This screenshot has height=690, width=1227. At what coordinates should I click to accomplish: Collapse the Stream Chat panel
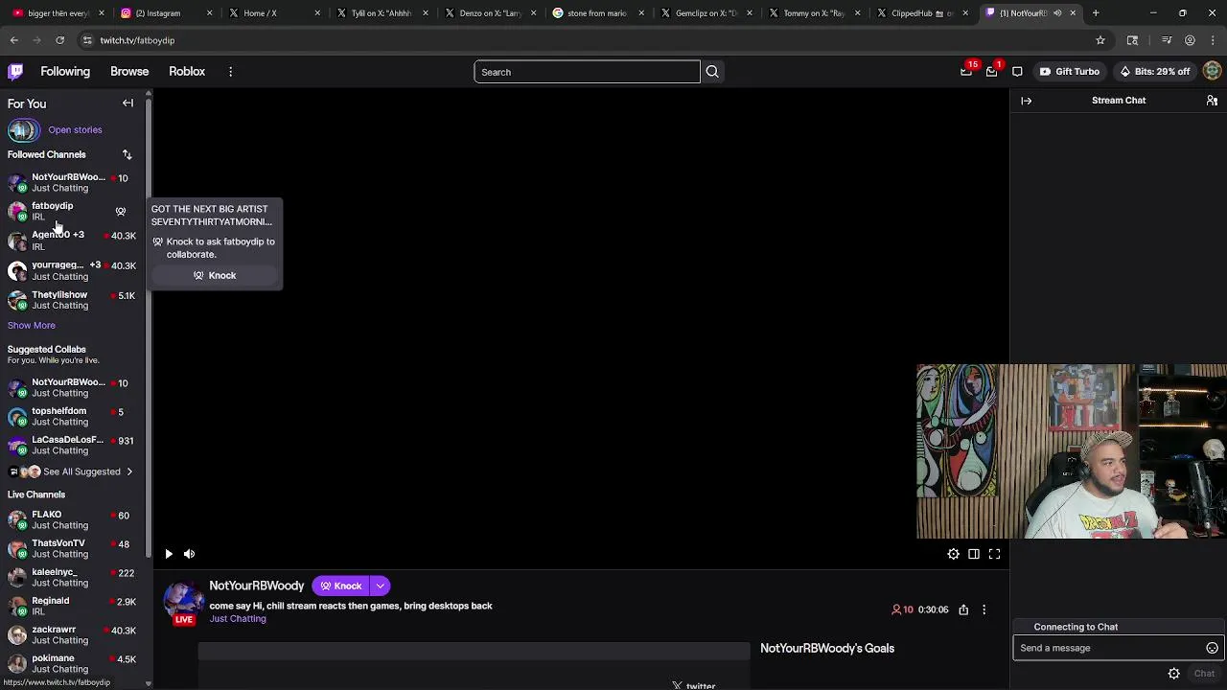click(x=1026, y=101)
